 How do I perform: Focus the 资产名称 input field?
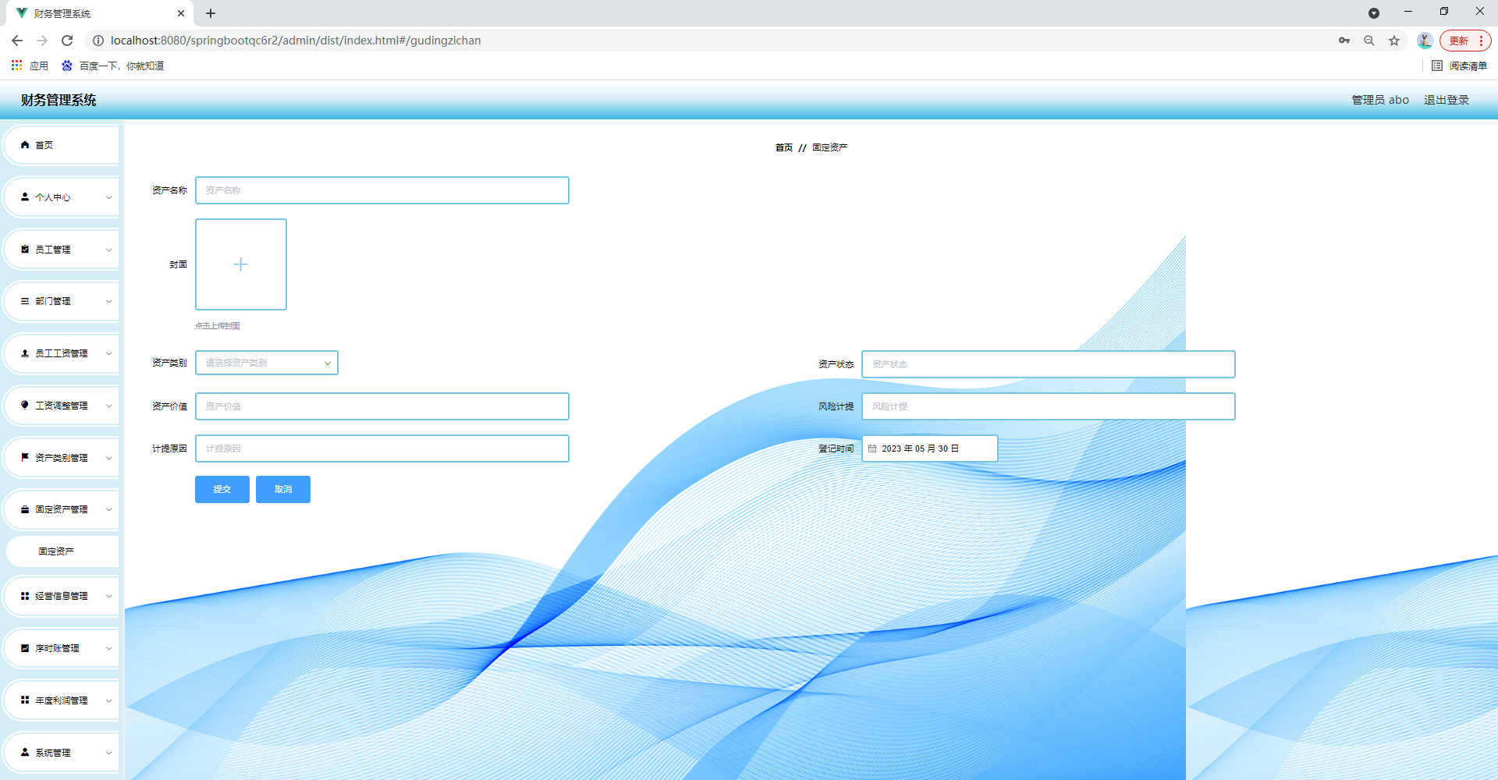click(382, 190)
